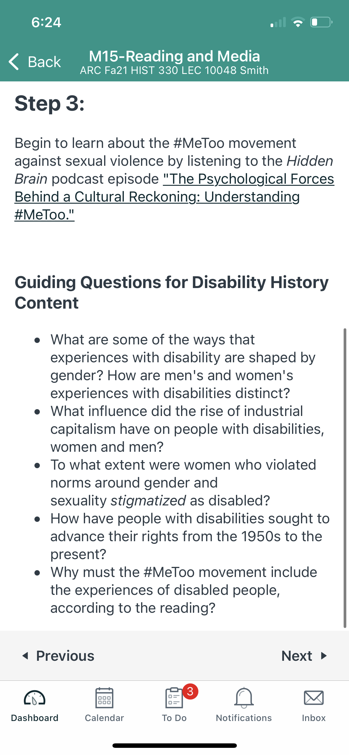This screenshot has width=349, height=755.
Task: Open the Calendar icon
Action: coord(104,698)
